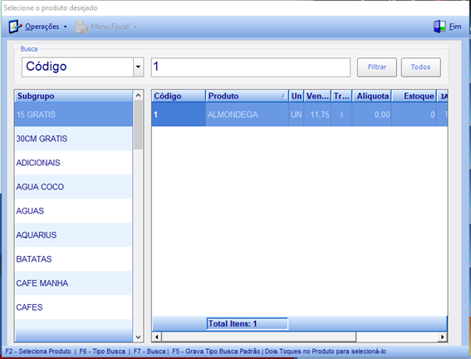
Task: Click the subgroup list scrollbar thumb
Action: click(x=138, y=125)
